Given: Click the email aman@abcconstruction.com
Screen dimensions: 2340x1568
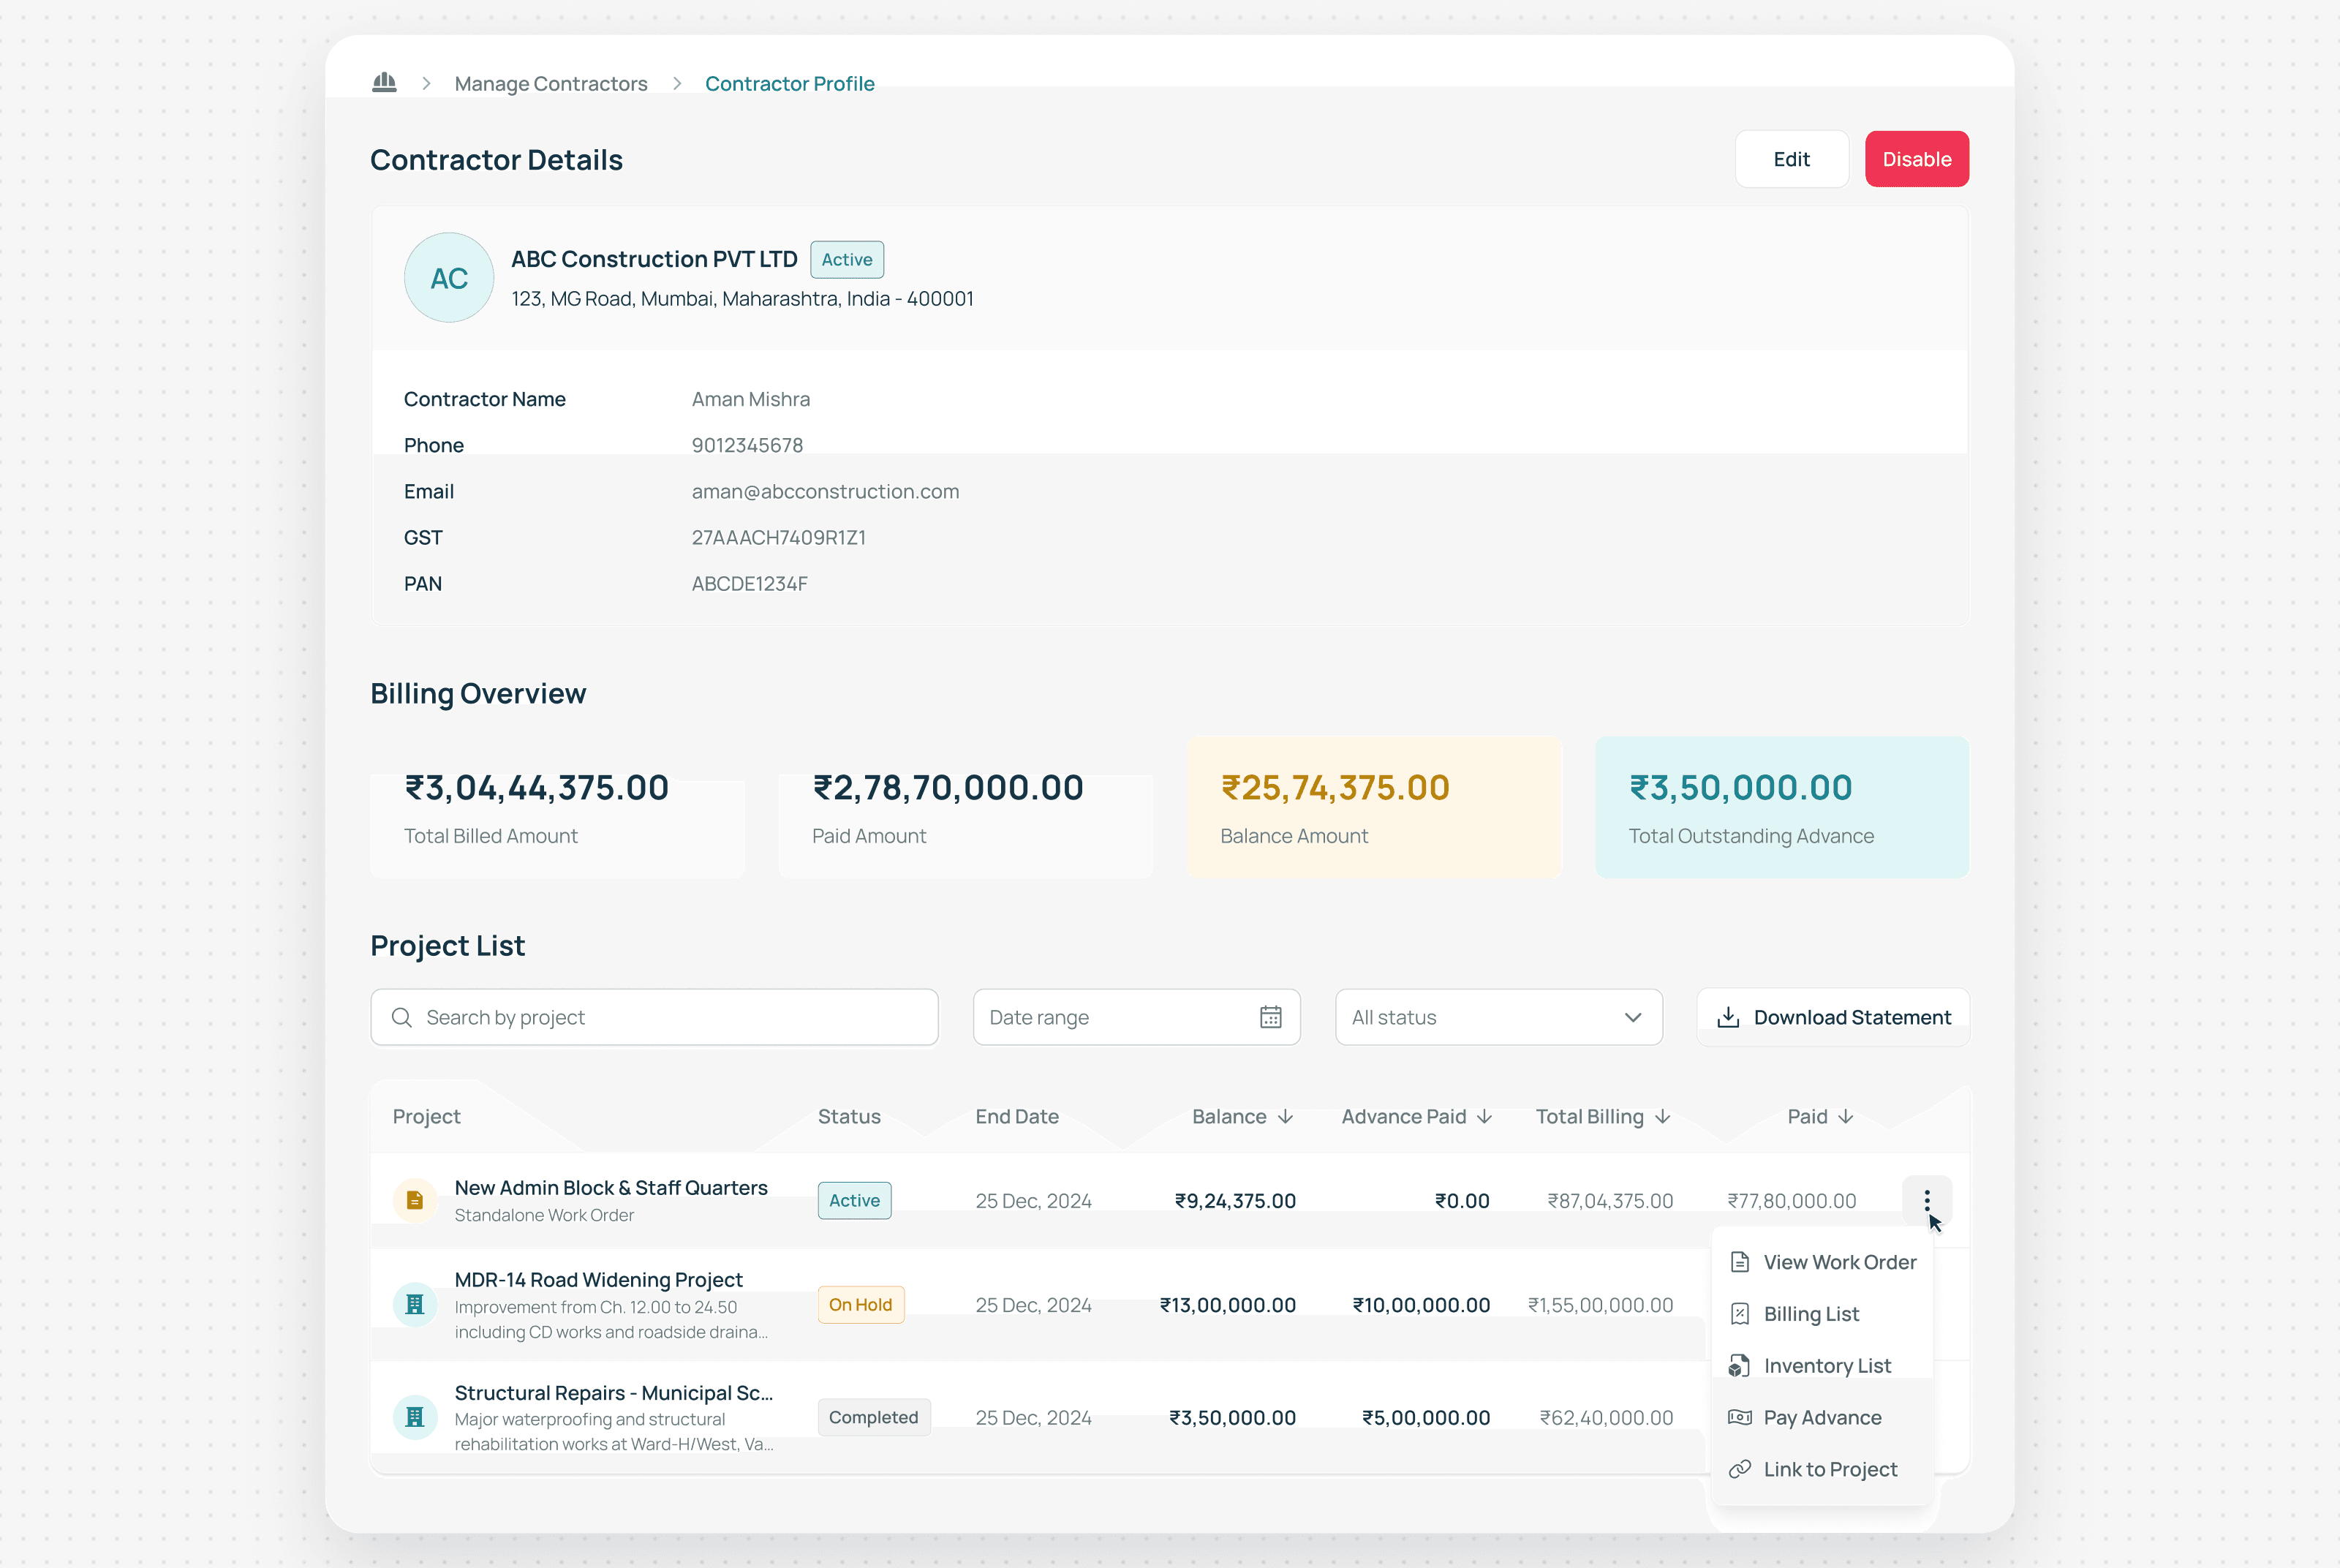Looking at the screenshot, I should [825, 491].
